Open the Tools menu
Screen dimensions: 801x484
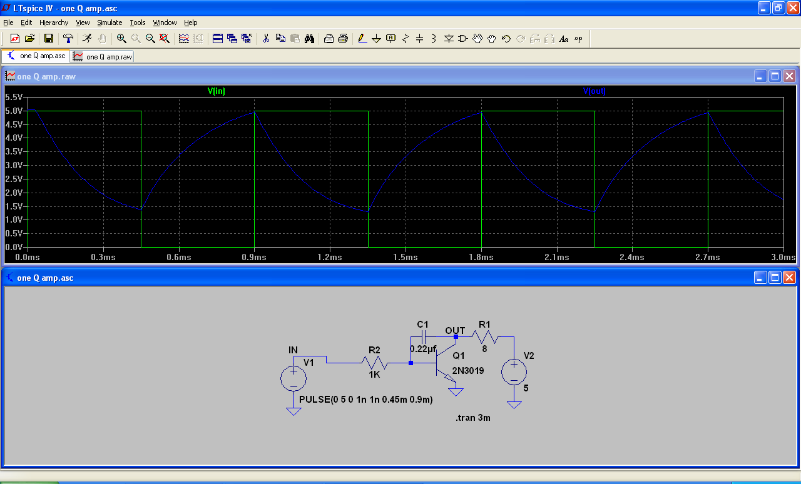138,23
